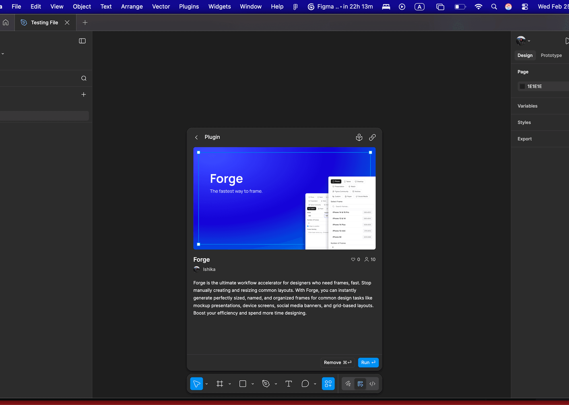Select the highlighted page row
Screen dimensions: 569x405
click(44, 116)
